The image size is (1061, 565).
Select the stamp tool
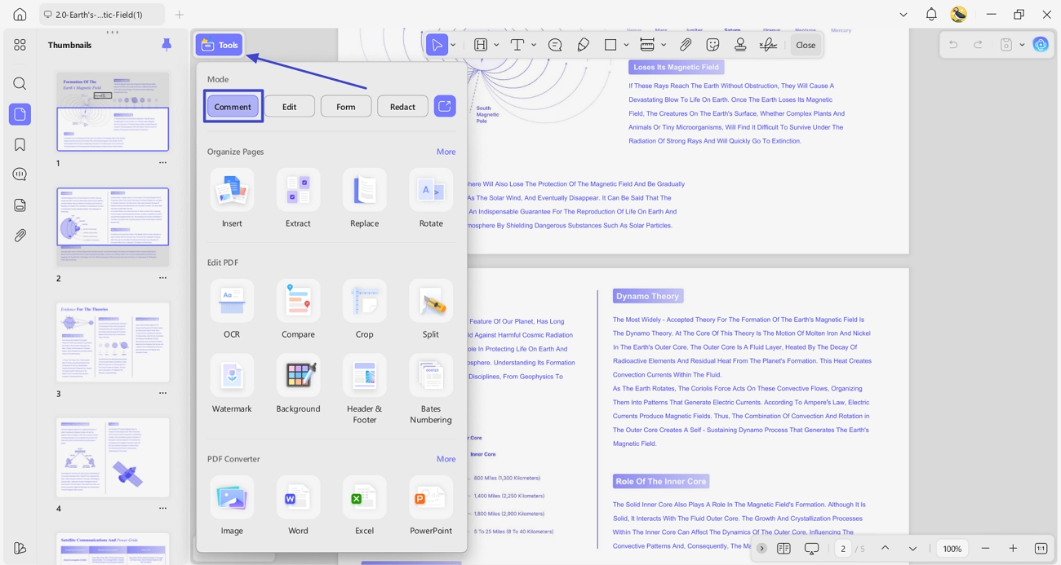point(740,45)
